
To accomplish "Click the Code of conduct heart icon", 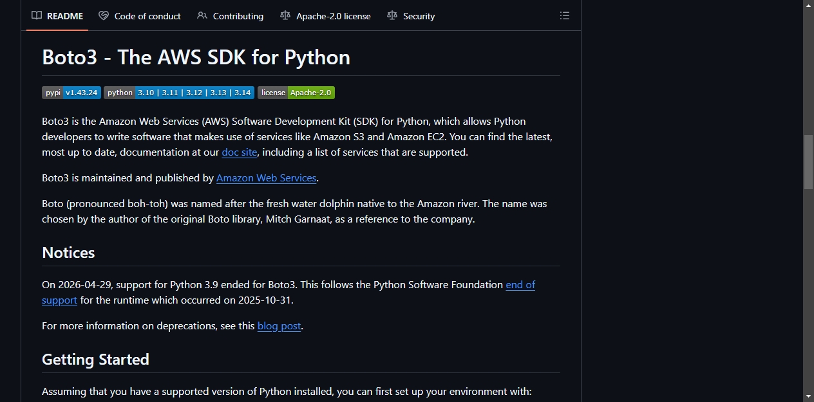I will click(104, 15).
